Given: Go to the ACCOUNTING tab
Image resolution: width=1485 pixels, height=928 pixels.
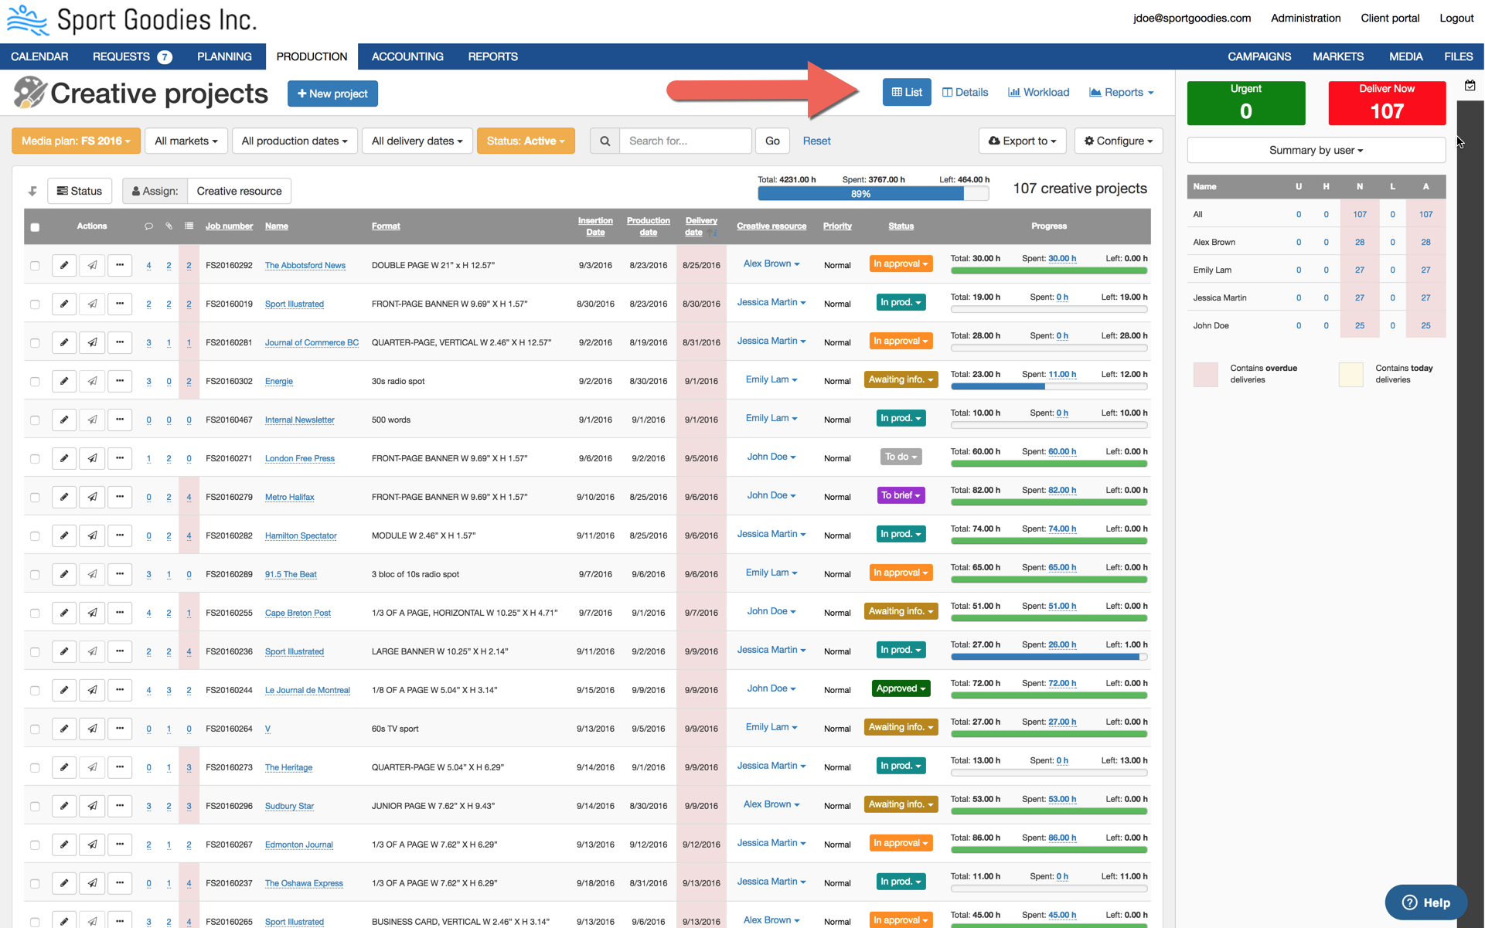Looking at the screenshot, I should (407, 56).
